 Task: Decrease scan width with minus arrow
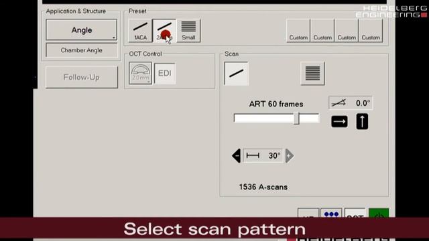click(x=237, y=156)
